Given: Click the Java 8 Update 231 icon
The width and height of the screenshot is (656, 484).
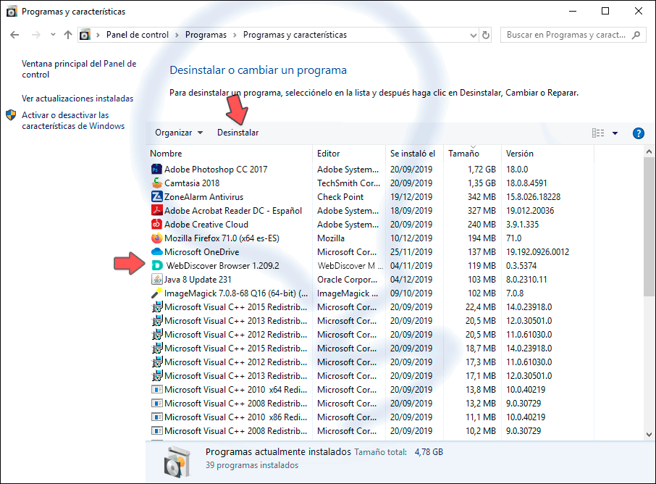Looking at the screenshot, I should click(x=156, y=279).
